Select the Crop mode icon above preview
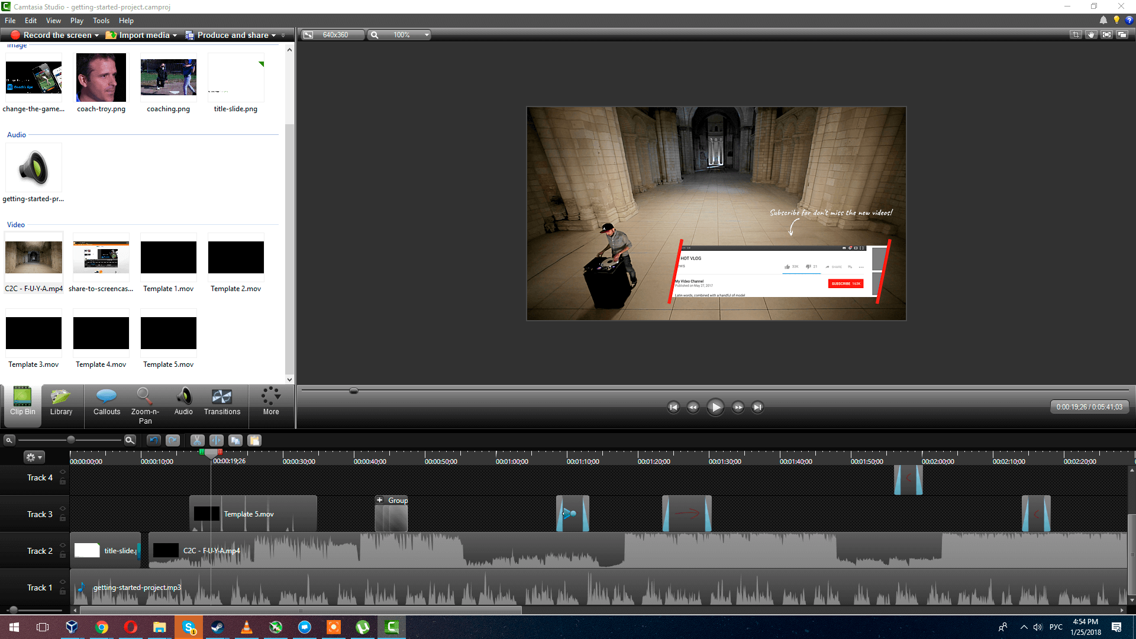This screenshot has height=639, width=1136. pos(1076,35)
